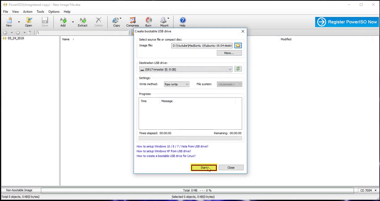Click the Mount toolbar icon
Image resolution: width=380 pixels, height=201 pixels.
[164, 22]
